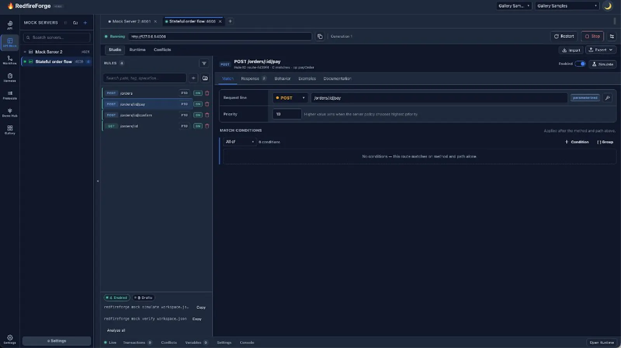Open Settings gear in left rail
Image resolution: width=621 pixels, height=348 pixels.
(10, 339)
